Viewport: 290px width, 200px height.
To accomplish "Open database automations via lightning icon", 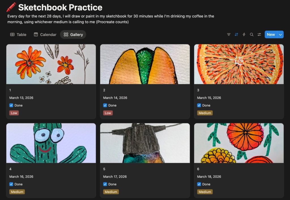I will pos(244,34).
